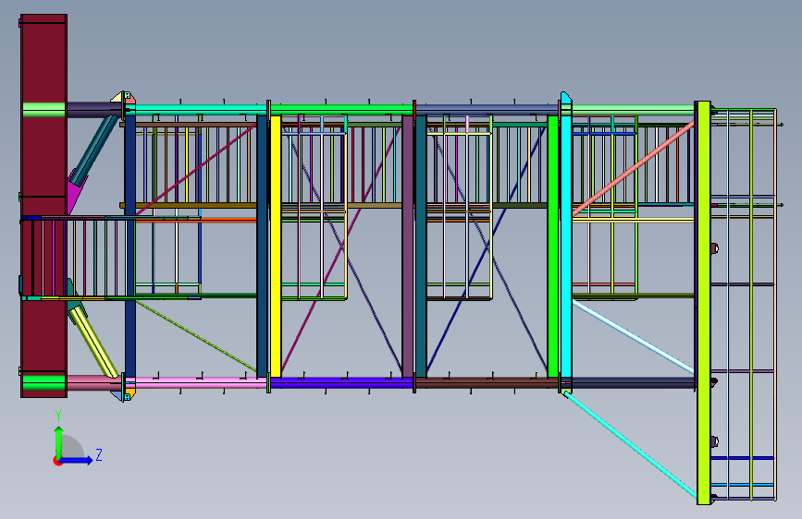The height and width of the screenshot is (519, 802).
Task: Select the lime-green vertical beam at far right
Action: (x=704, y=302)
